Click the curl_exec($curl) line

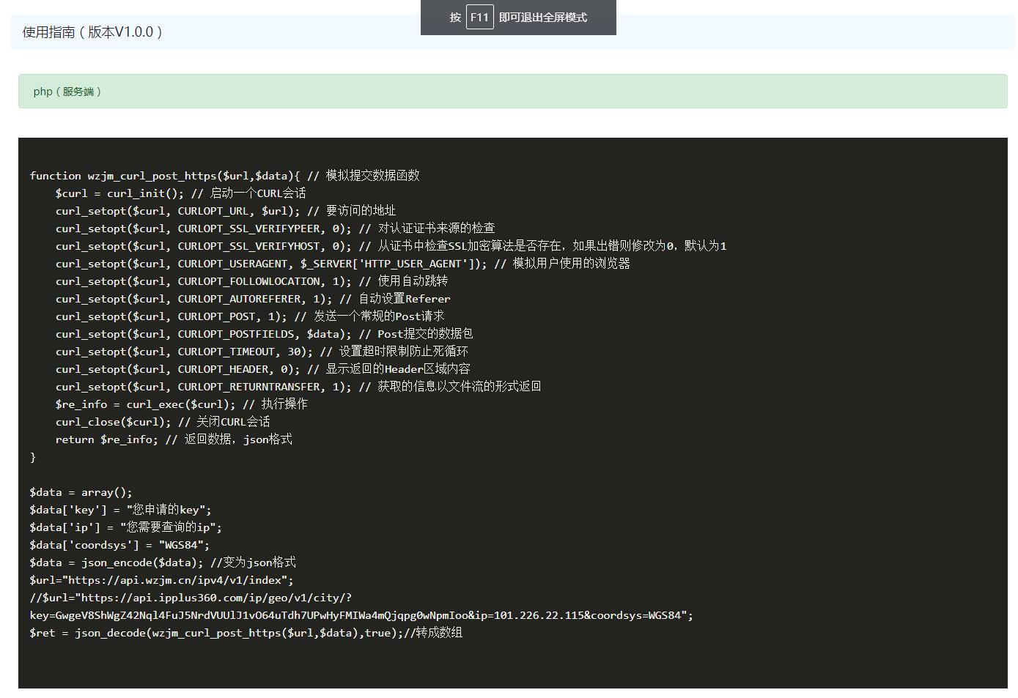pyautogui.click(x=181, y=404)
